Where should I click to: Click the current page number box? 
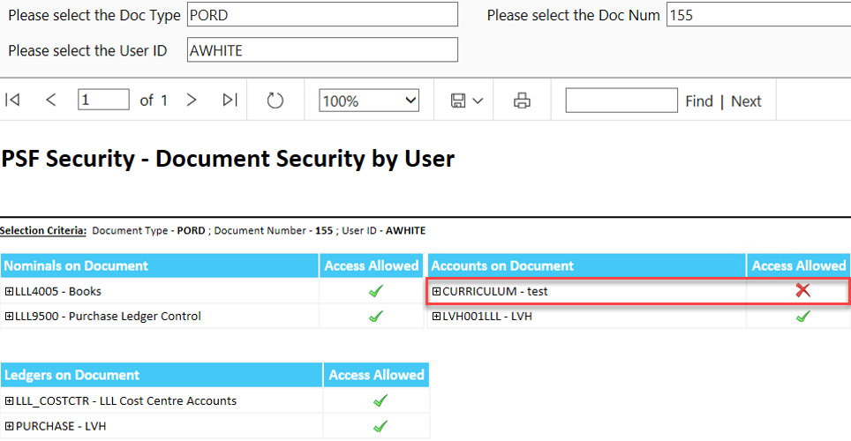point(103,100)
